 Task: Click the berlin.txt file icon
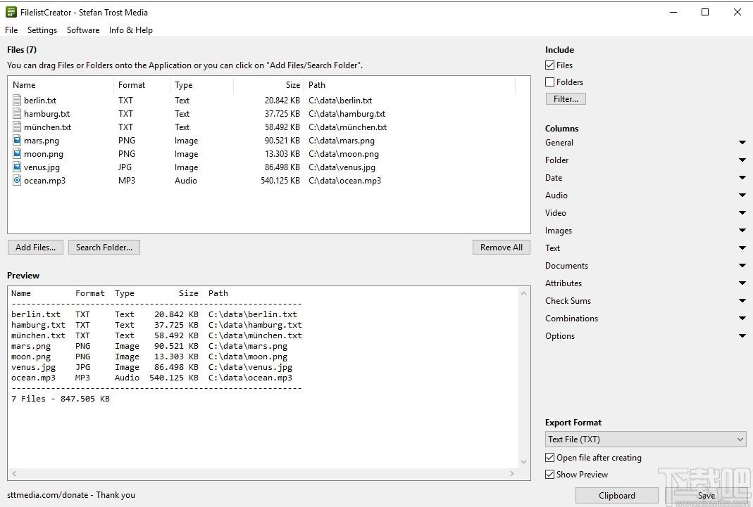click(17, 100)
